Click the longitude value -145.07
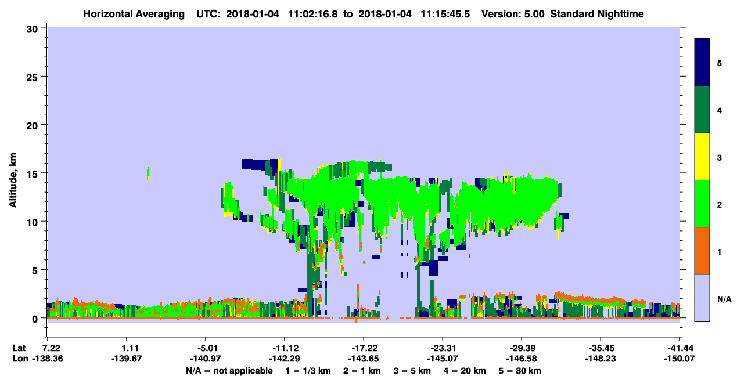 443,359
